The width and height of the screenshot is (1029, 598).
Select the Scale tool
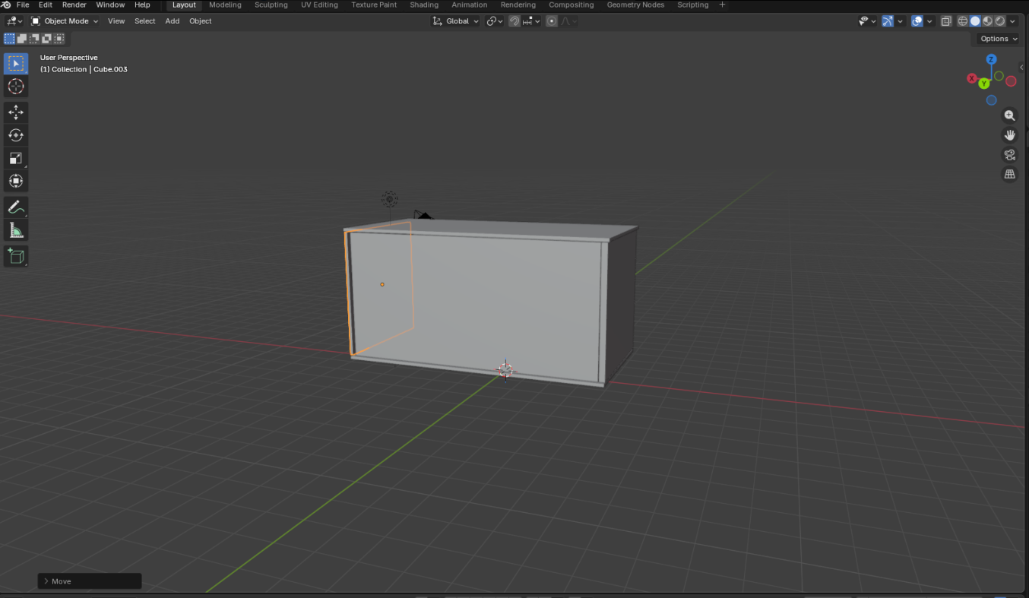click(x=16, y=158)
